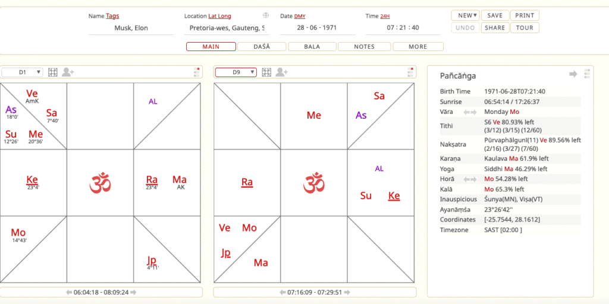Switch to the DAŚĀ tab
This screenshot has height=304, width=609.
tap(261, 46)
